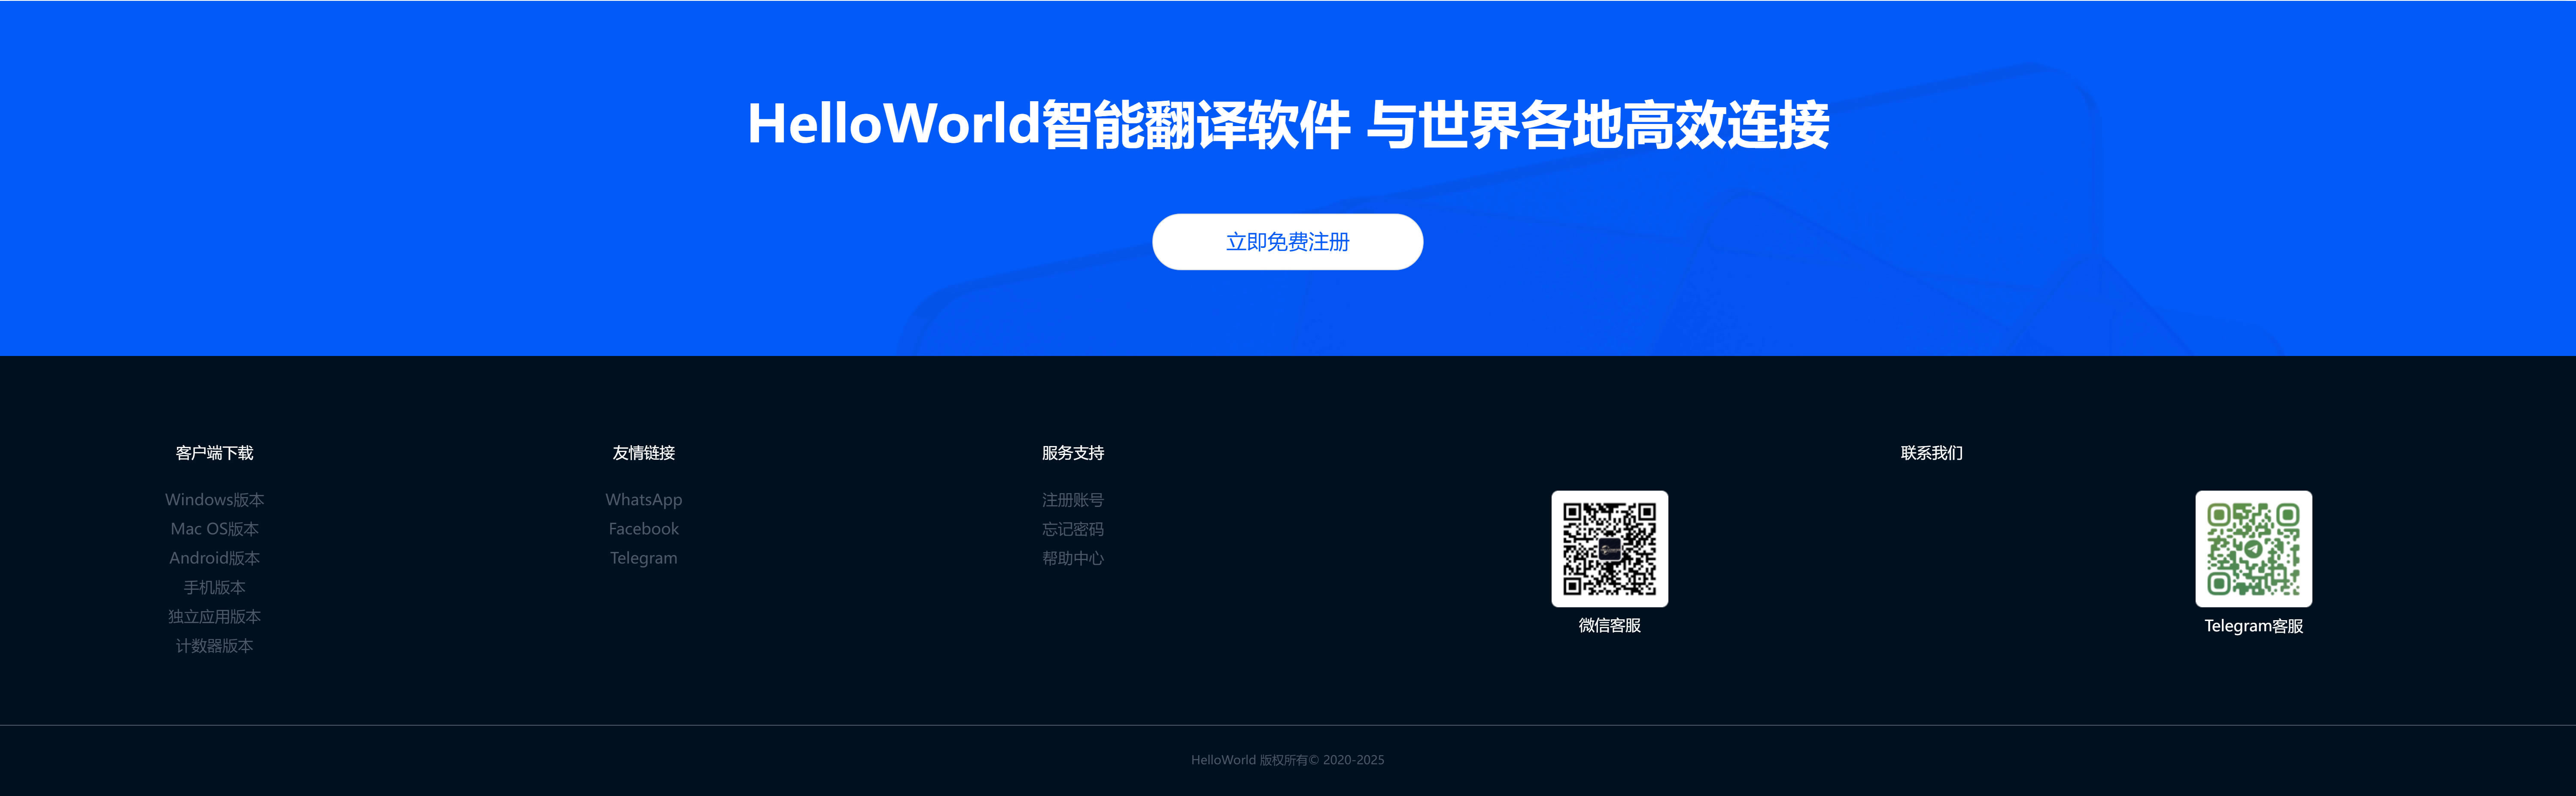Click the green Telegram QR code
The image size is (2576, 796).
[2253, 548]
